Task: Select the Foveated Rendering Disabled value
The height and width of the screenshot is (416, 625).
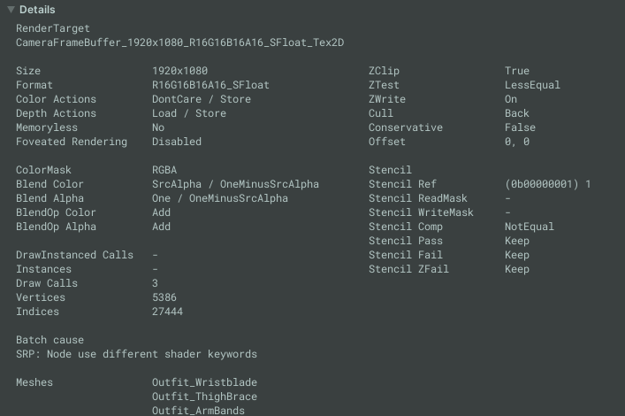Action: tap(177, 142)
